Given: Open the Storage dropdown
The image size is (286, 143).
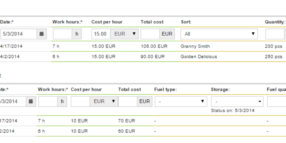Looking at the screenshot, I should point(237,101).
